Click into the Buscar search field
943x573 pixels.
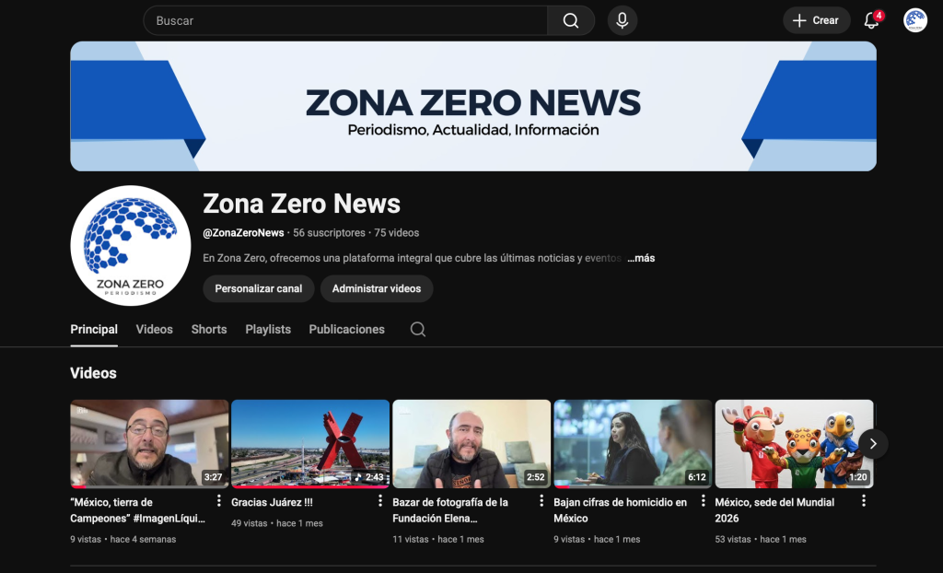click(345, 20)
